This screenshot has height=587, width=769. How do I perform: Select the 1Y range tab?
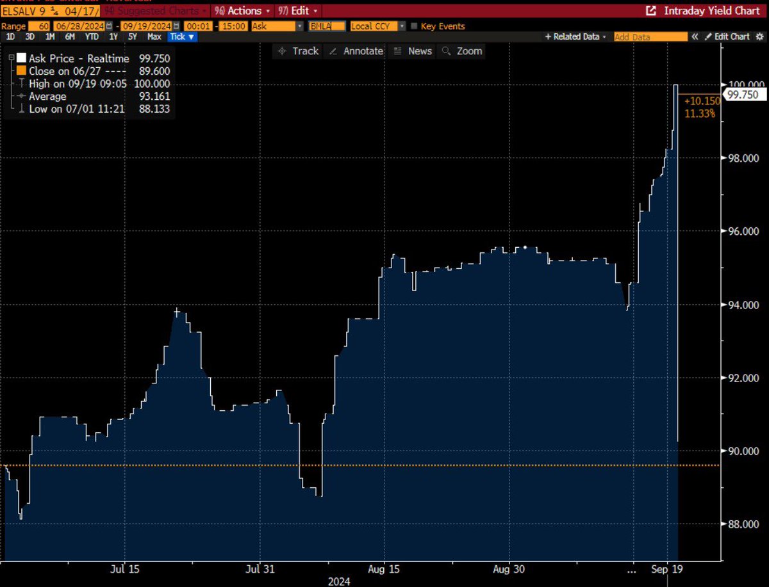coord(113,37)
